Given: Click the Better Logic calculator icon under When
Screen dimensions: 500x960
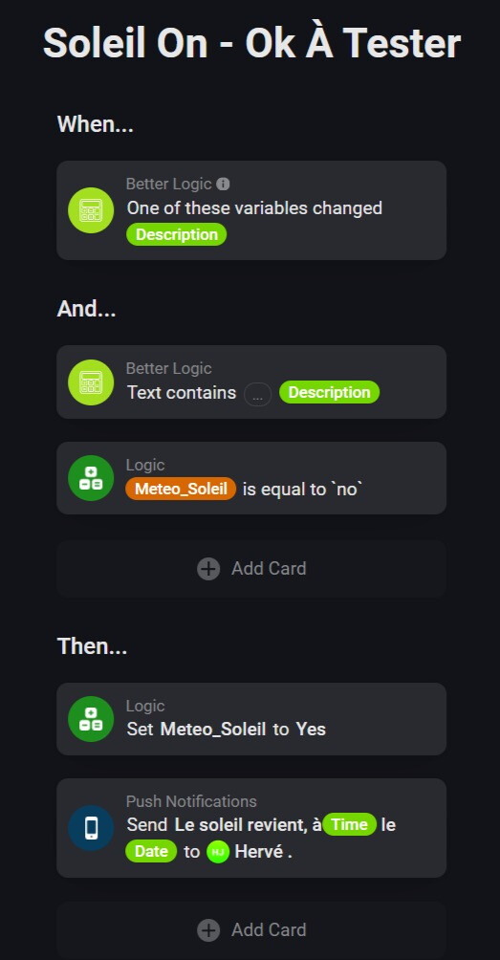Looking at the screenshot, I should tap(91, 210).
